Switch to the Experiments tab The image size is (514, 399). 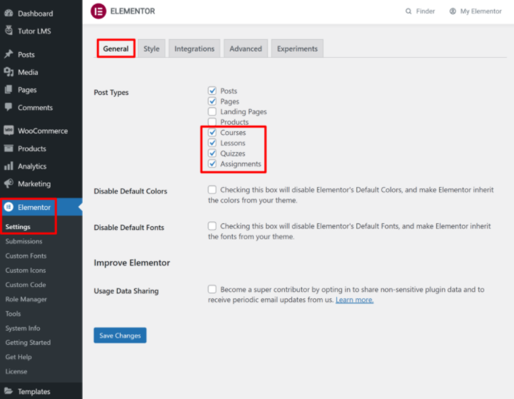(297, 49)
